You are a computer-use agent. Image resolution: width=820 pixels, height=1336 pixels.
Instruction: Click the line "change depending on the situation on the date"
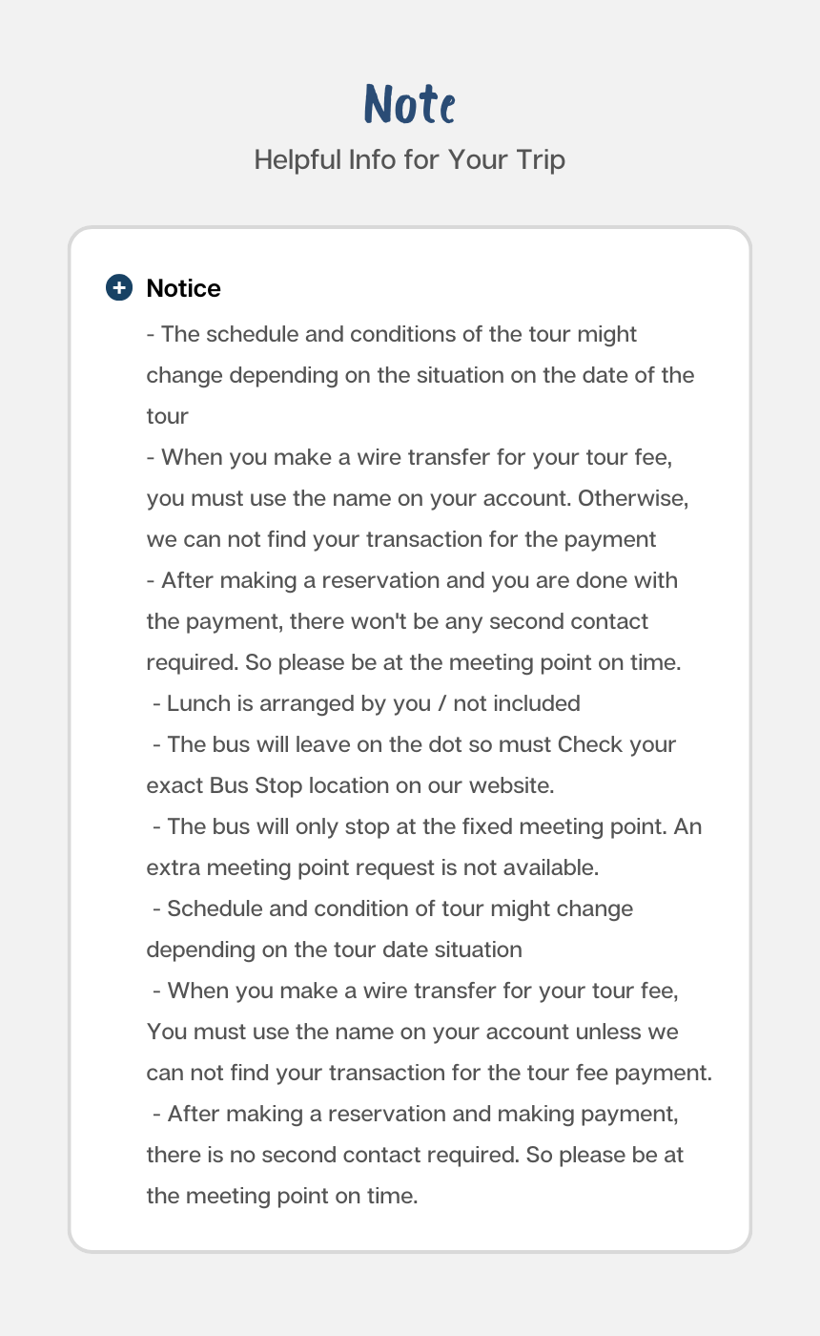pos(420,375)
